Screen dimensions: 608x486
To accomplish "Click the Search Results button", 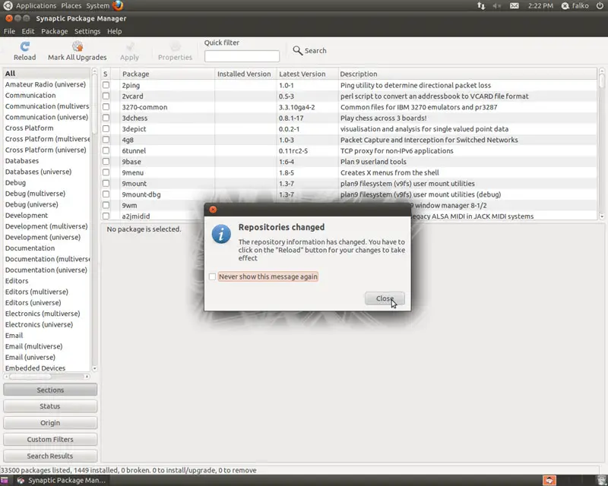I will (50, 456).
